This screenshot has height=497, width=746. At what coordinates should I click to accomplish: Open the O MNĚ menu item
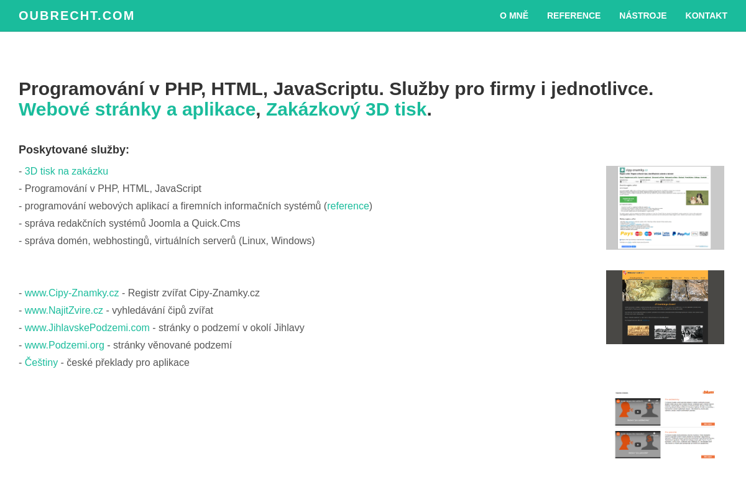click(514, 16)
